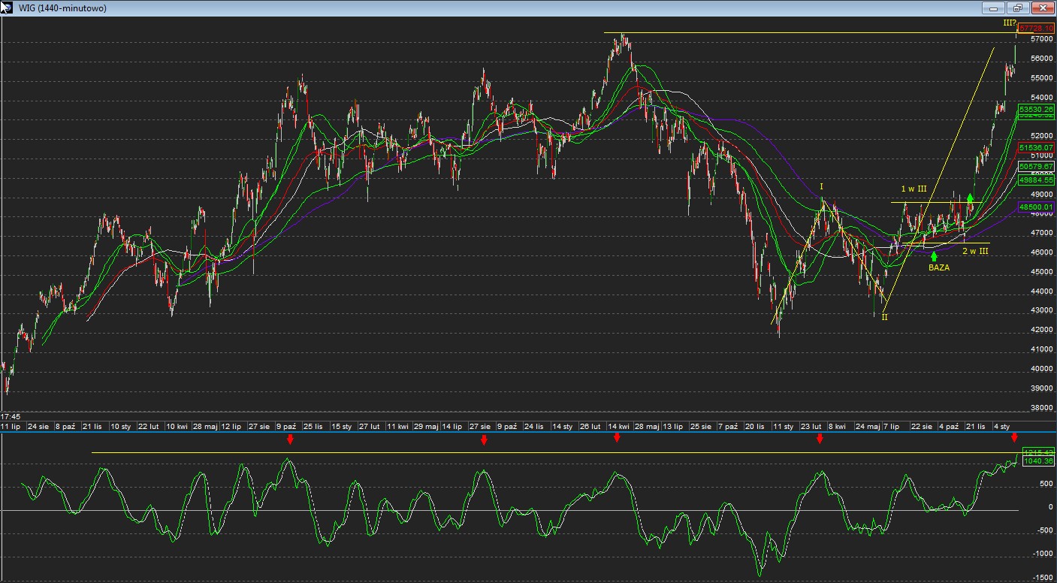
Task: Click the 57000 price axis level
Action: [x=1042, y=39]
